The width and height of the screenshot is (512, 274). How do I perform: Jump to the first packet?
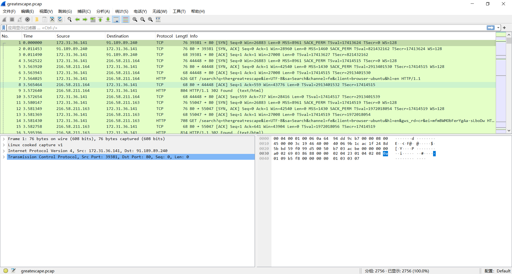(x=100, y=19)
